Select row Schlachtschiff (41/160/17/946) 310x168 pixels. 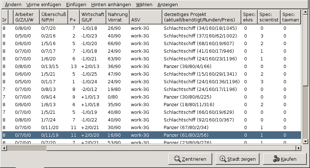[151, 51]
